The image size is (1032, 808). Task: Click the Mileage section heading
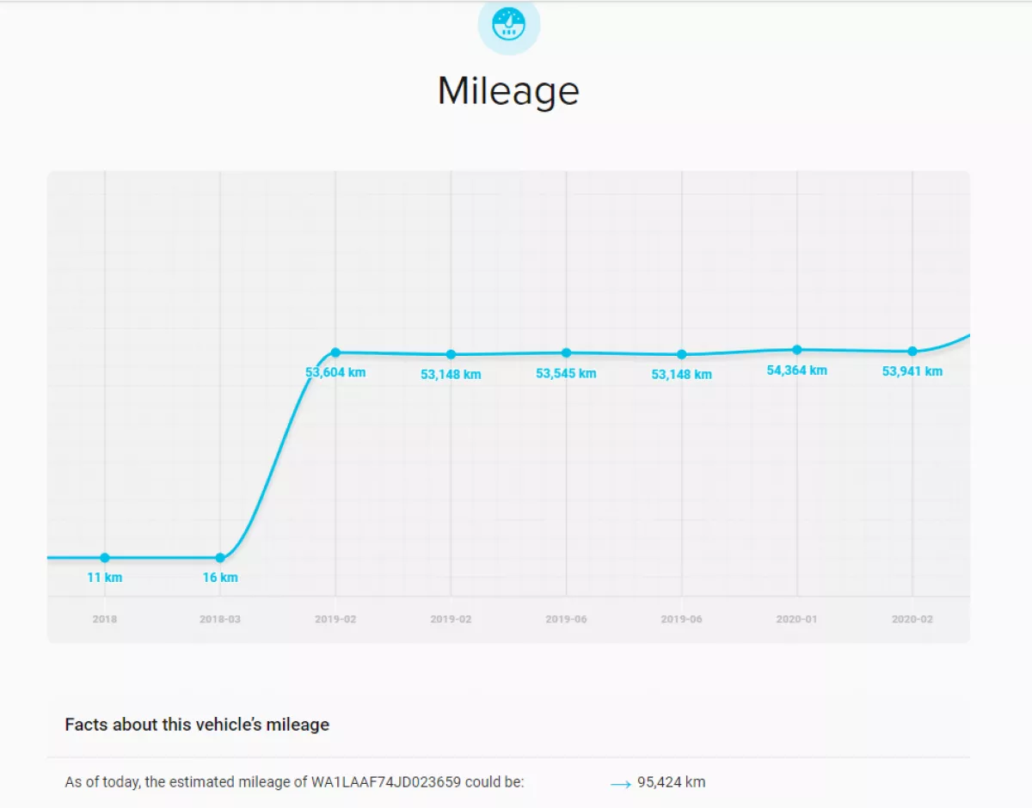(x=508, y=91)
